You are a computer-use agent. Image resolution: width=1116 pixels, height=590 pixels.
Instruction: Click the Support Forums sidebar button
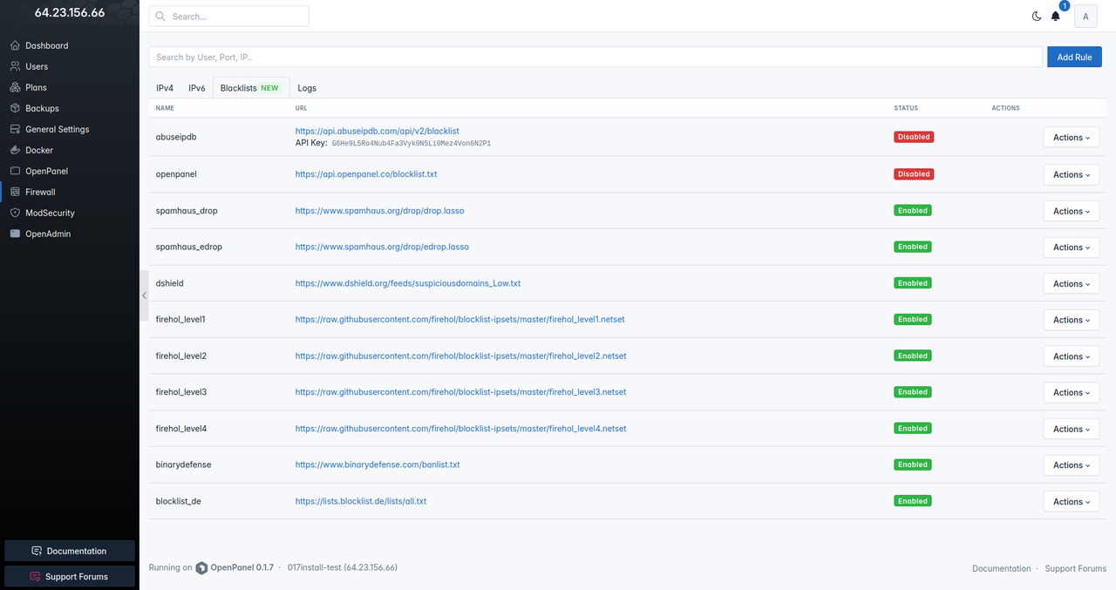70,576
